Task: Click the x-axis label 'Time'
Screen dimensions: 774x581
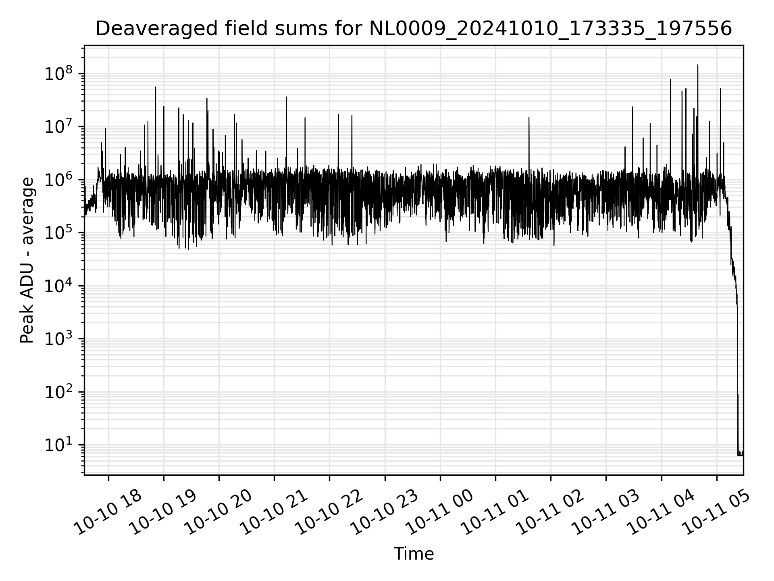Action: [x=414, y=554]
